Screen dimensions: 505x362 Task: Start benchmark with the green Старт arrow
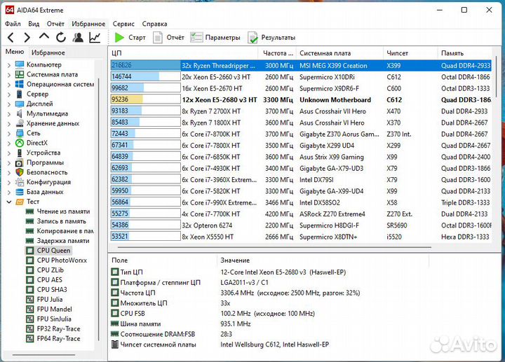(130, 38)
